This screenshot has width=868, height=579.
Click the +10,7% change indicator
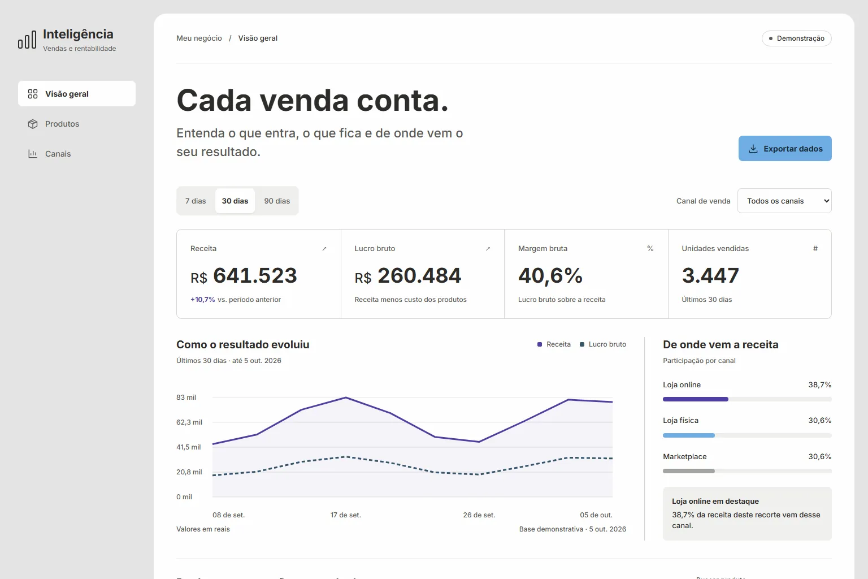tap(203, 300)
